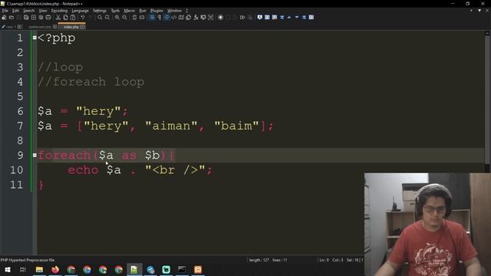Place cursor on "//foreach loop" comment
The height and width of the screenshot is (276, 491).
point(91,82)
